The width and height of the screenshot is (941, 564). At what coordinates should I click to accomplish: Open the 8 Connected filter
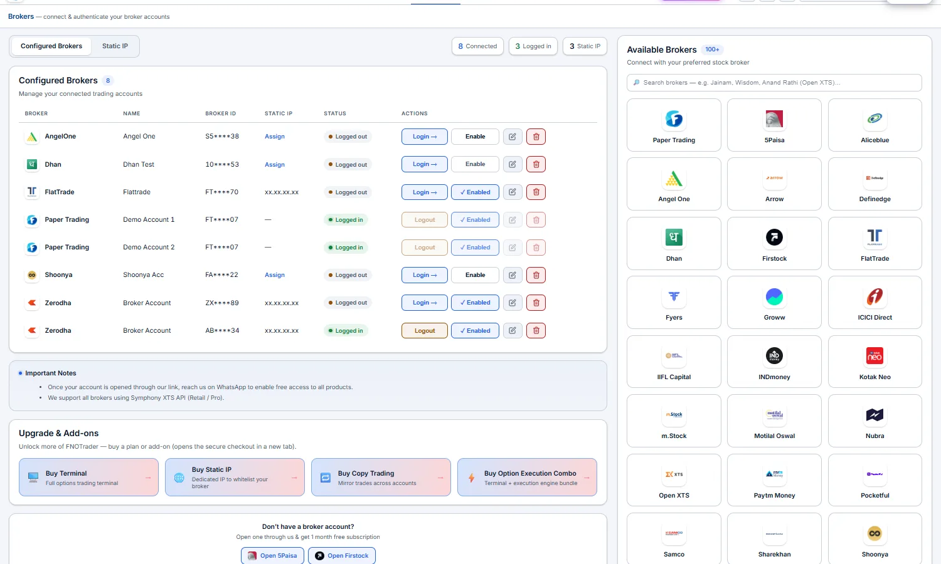pyautogui.click(x=477, y=46)
